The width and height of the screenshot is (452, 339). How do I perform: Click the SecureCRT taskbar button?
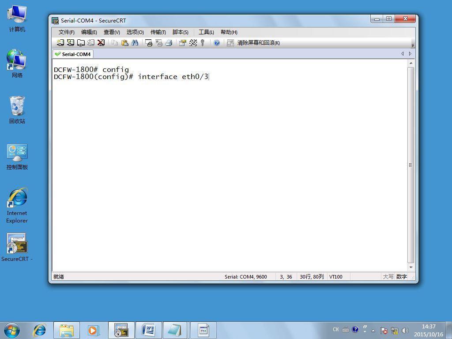pyautogui.click(x=121, y=330)
